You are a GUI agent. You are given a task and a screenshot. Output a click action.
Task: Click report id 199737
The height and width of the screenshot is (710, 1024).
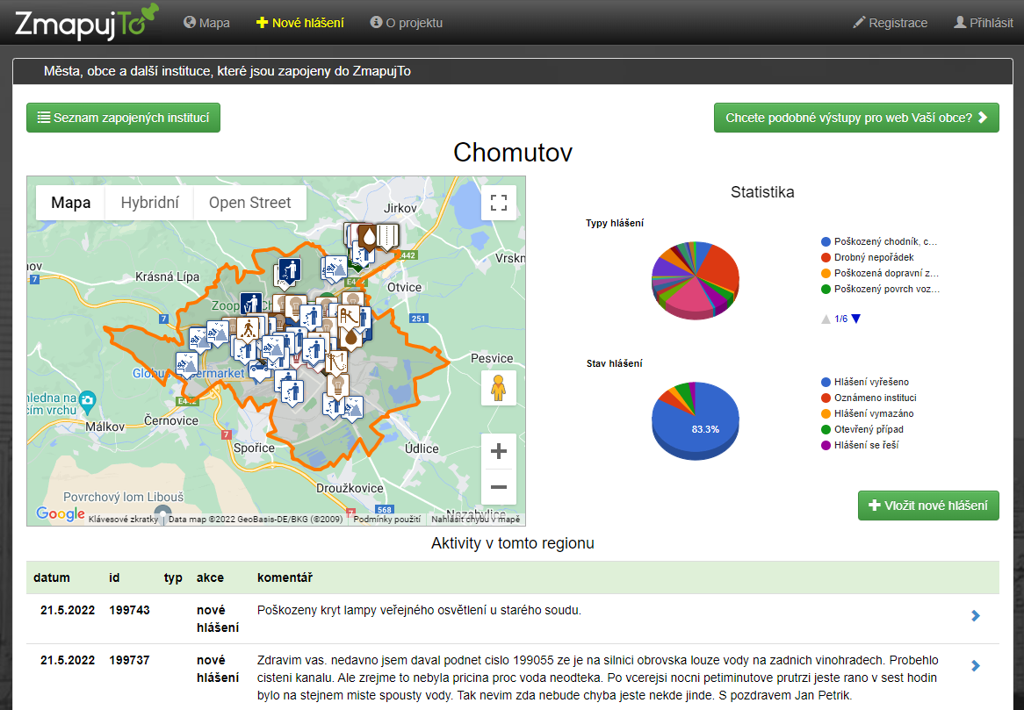coord(129,660)
